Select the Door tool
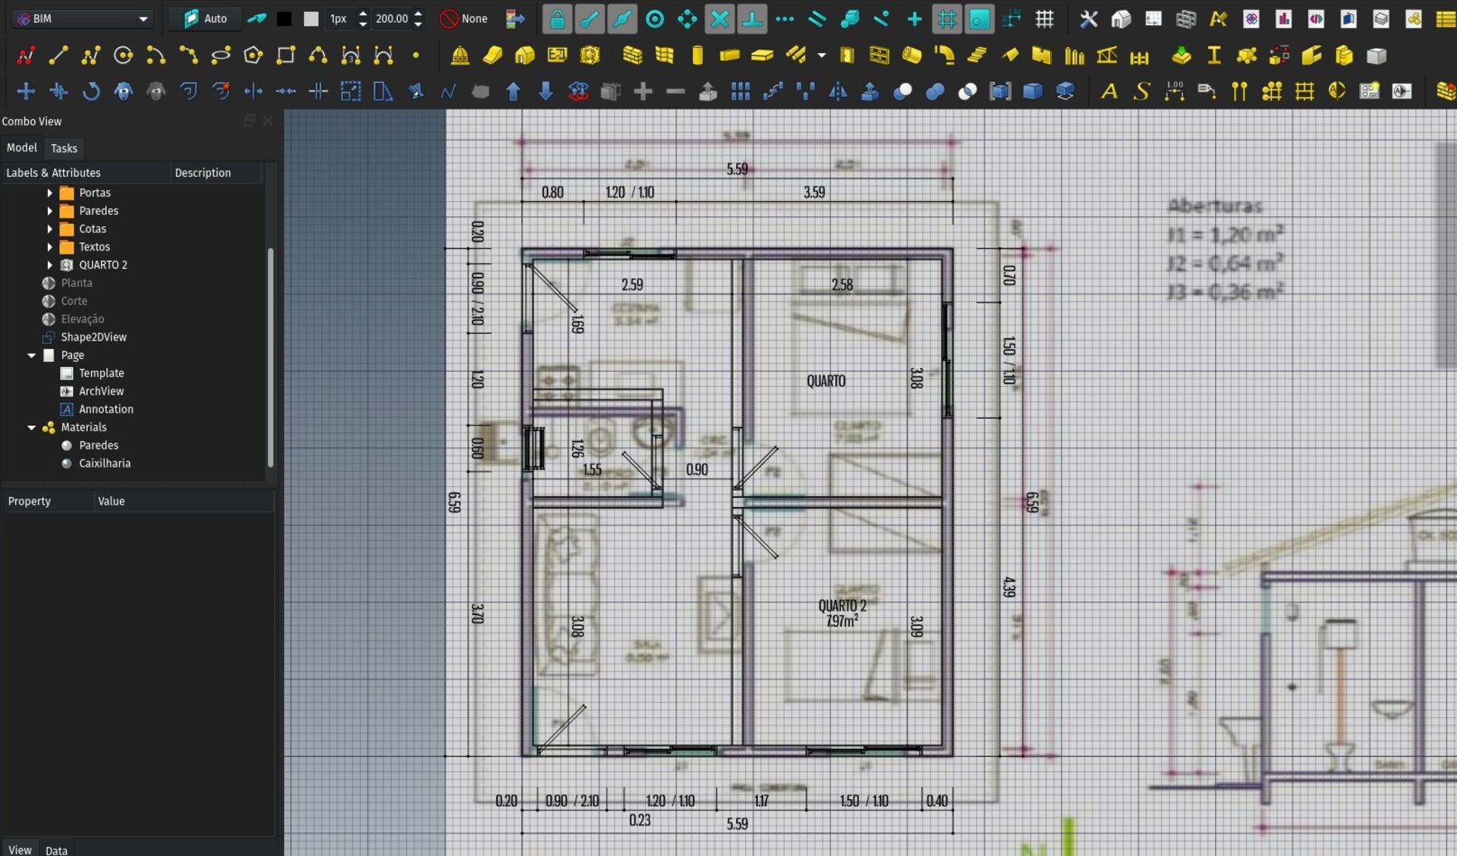Screen dimensions: 1457x856 [x=847, y=55]
